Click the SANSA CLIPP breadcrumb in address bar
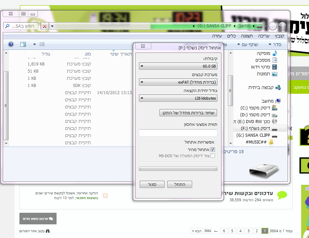Viewport: 309px width, 238px height. [x=214, y=26]
